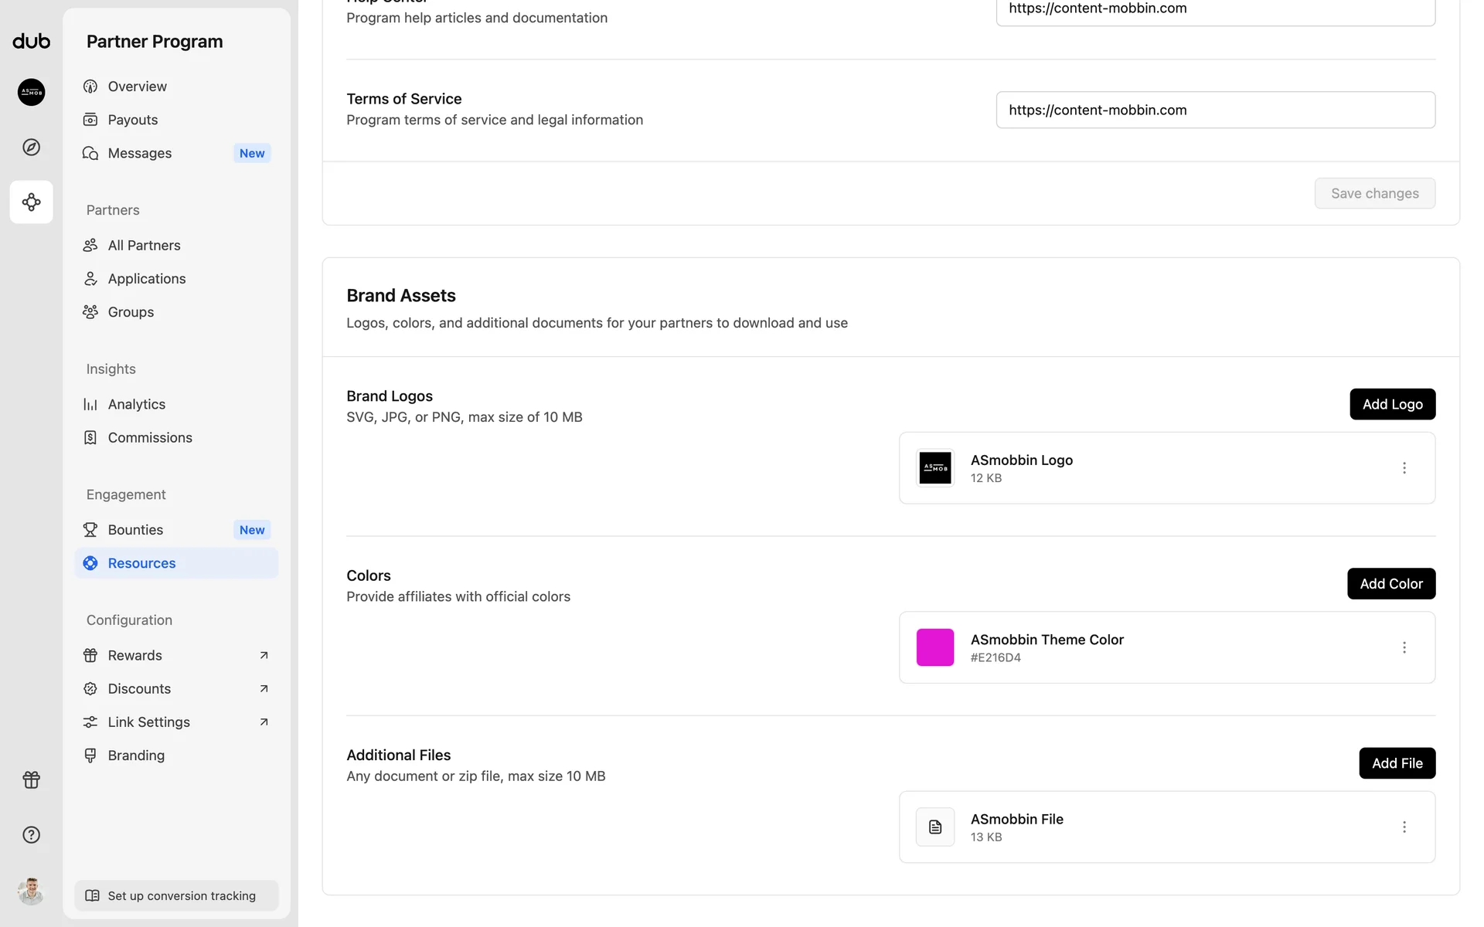
Task: Click the magenta theme color swatch
Action: [x=934, y=647]
